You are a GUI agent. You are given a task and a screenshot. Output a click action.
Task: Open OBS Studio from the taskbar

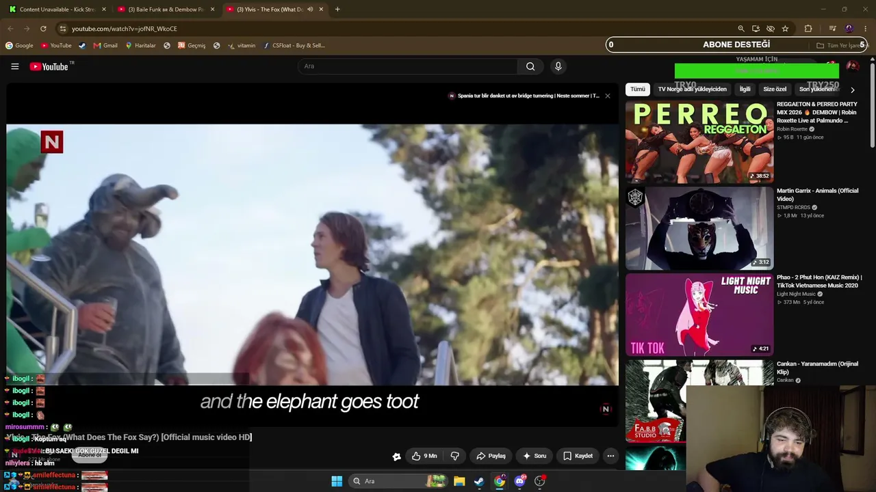pos(540,481)
